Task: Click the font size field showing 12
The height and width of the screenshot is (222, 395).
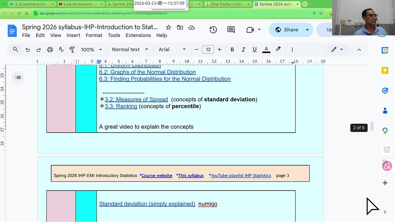Action: coord(208,49)
